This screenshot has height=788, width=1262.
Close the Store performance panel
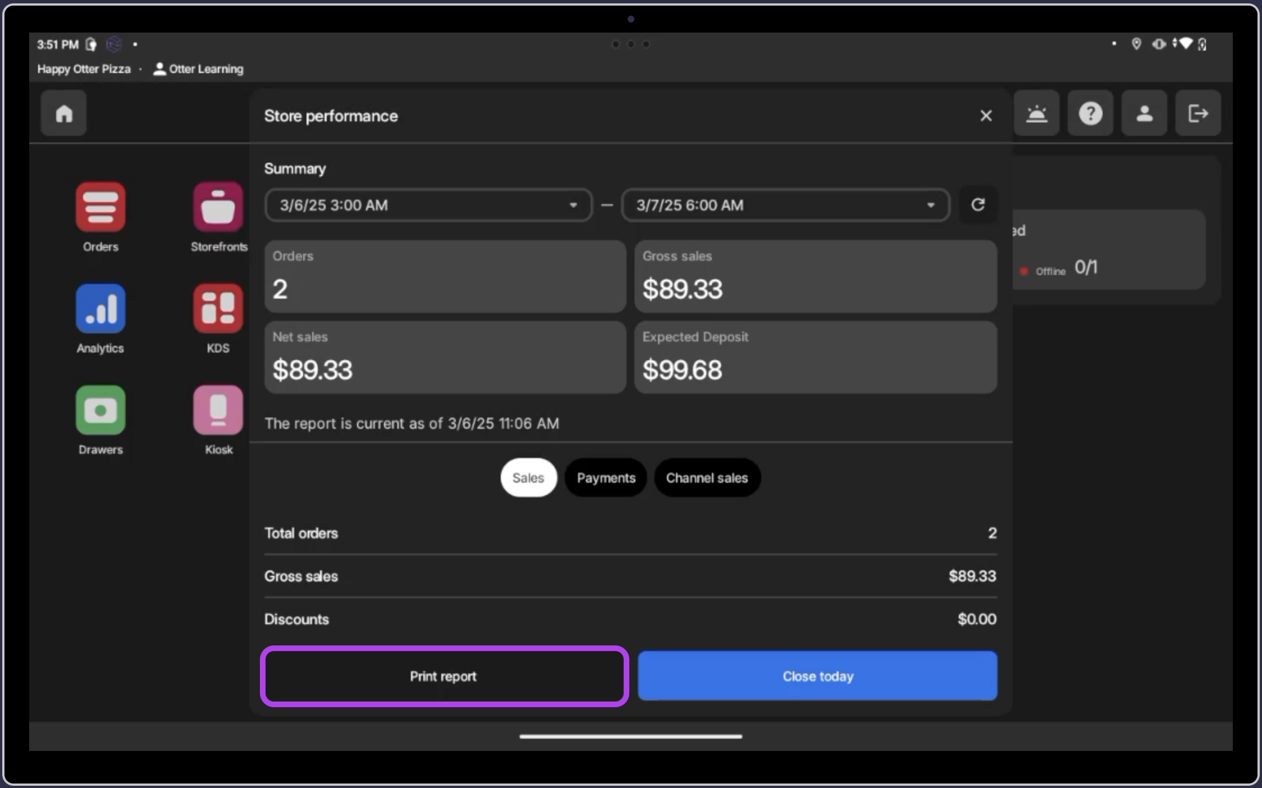(986, 116)
